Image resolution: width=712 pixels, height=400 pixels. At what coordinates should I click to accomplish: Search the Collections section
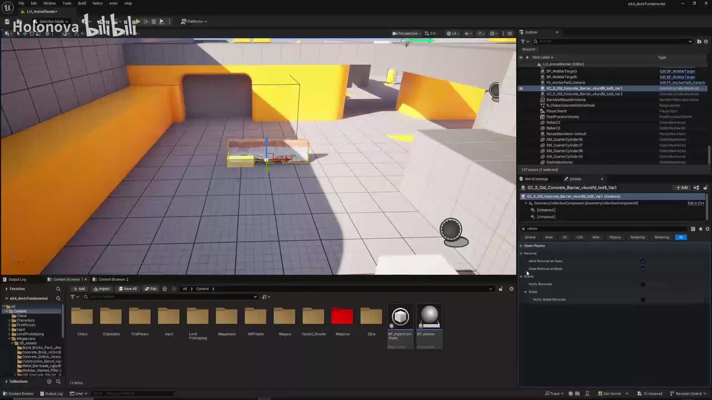(x=58, y=382)
